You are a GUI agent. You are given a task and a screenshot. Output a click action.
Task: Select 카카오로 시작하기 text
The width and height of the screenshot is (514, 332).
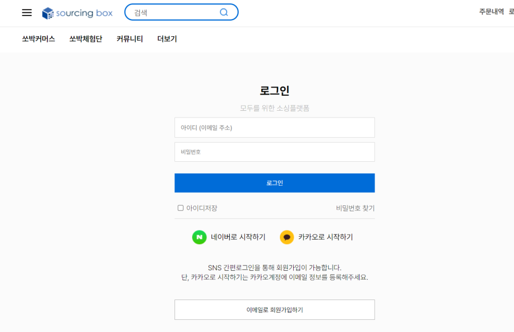coord(326,237)
